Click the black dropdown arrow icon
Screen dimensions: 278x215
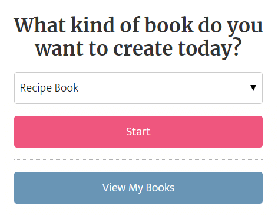253,88
